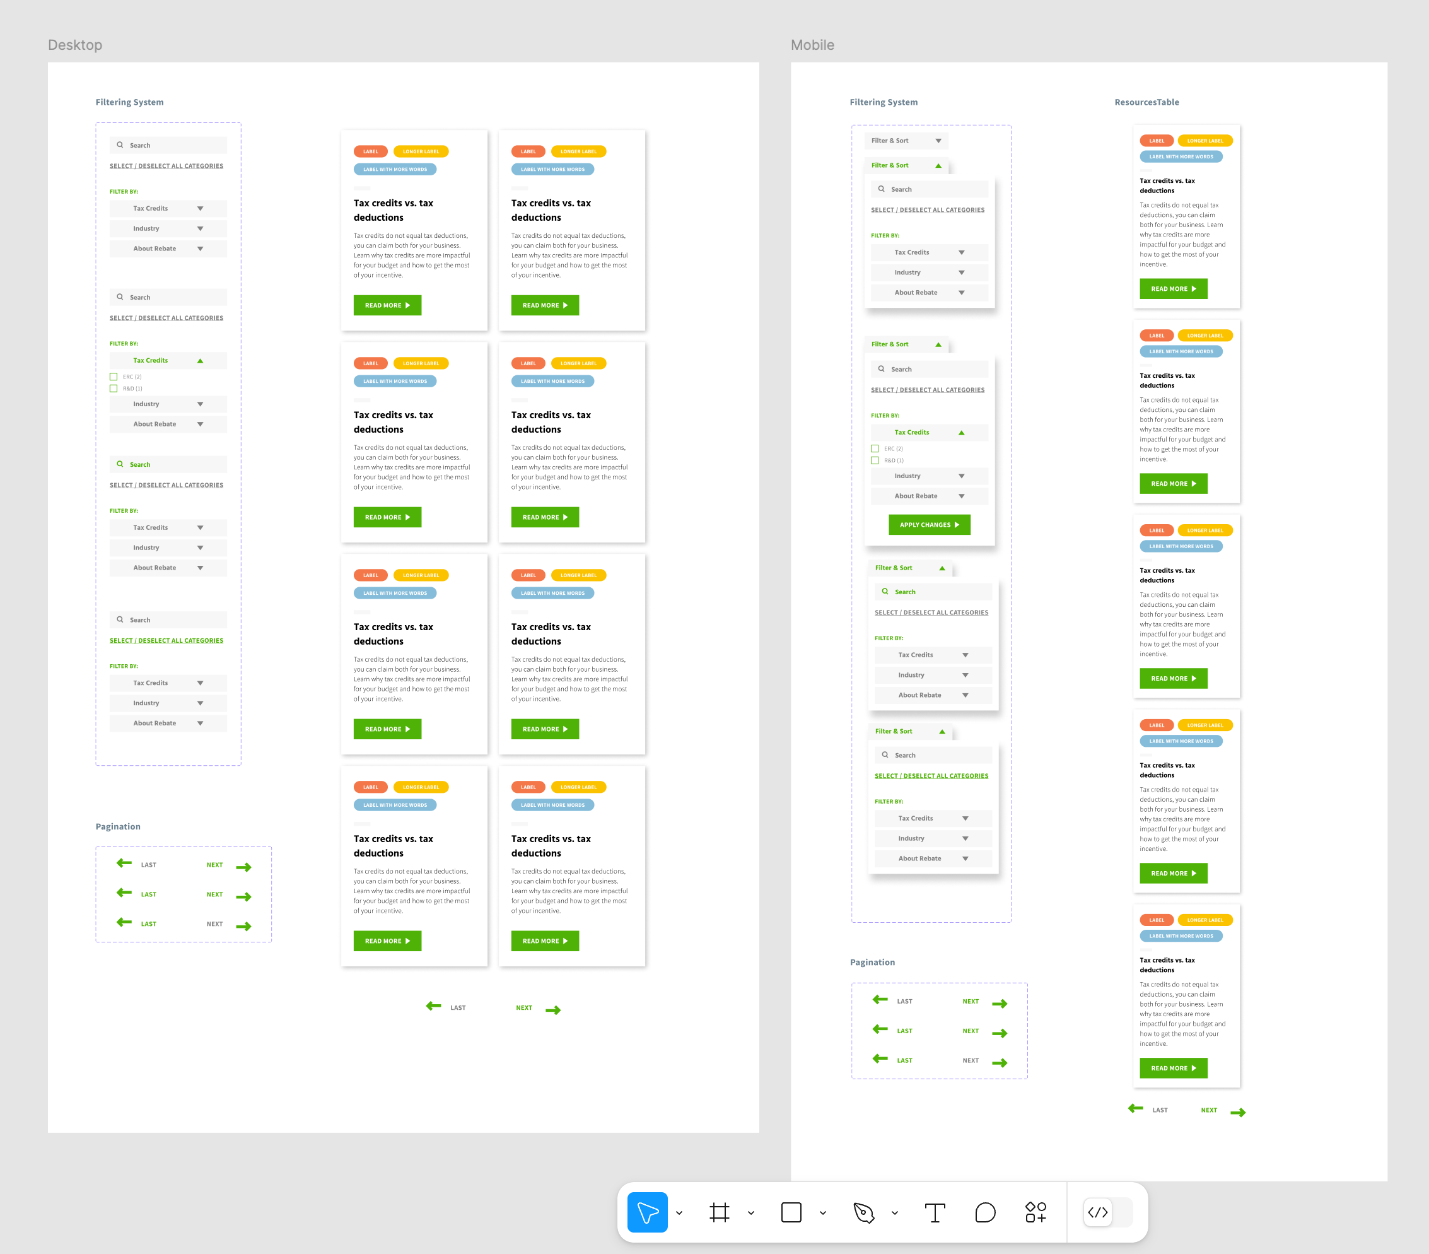Click the top Search field in Desktop filter
The image size is (1429, 1254).
(168, 146)
